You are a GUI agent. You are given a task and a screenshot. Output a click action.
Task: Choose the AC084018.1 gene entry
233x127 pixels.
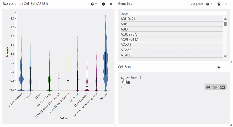coord(172,40)
